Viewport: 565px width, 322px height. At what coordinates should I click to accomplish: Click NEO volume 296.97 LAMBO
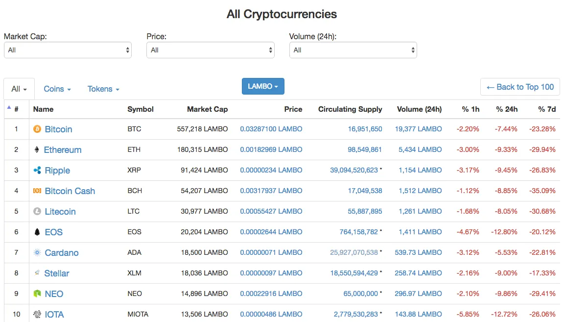coord(418,294)
